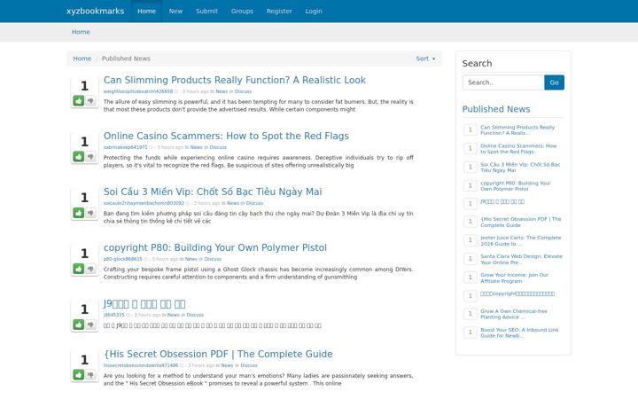
Task: Open sidebar link Soi Cầu 3 Miền Vip
Action: pyautogui.click(x=520, y=168)
